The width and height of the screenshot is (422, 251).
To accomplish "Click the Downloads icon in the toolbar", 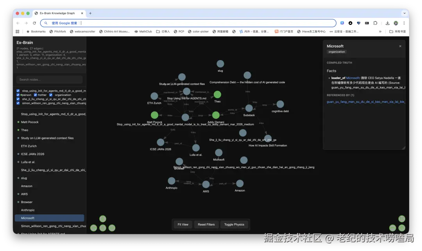I will coord(388,23).
